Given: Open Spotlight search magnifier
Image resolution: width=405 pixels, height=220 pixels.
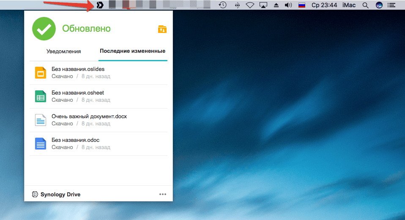Looking at the screenshot, I should 365,5.
